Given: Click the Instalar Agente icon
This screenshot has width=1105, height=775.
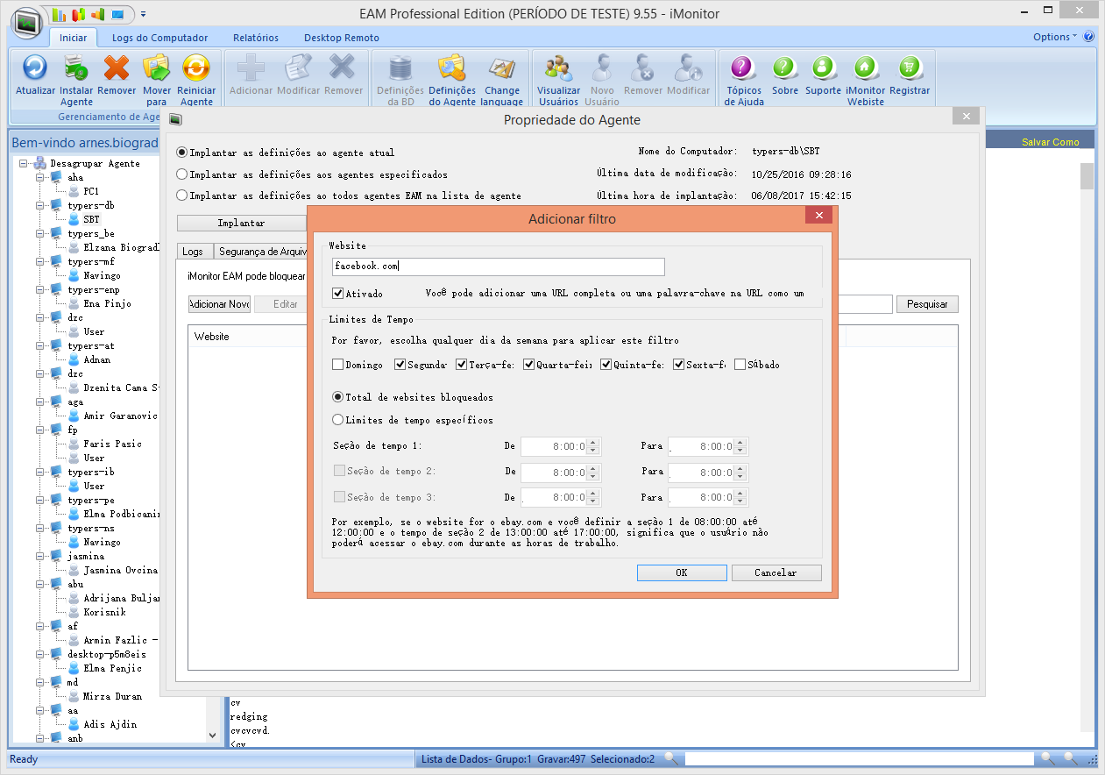Looking at the screenshot, I should (76, 68).
